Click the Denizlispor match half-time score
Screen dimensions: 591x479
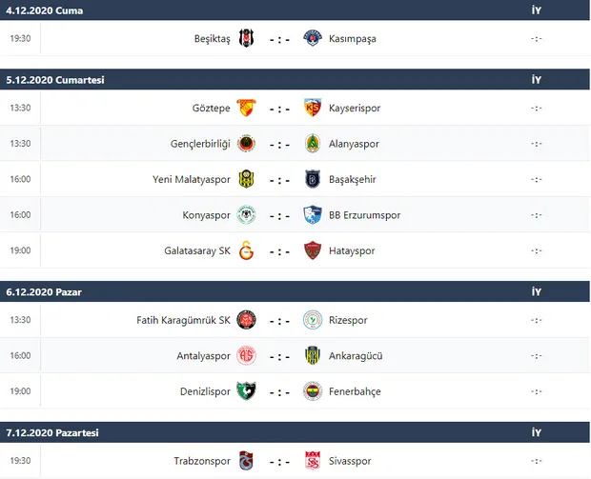tap(537, 391)
